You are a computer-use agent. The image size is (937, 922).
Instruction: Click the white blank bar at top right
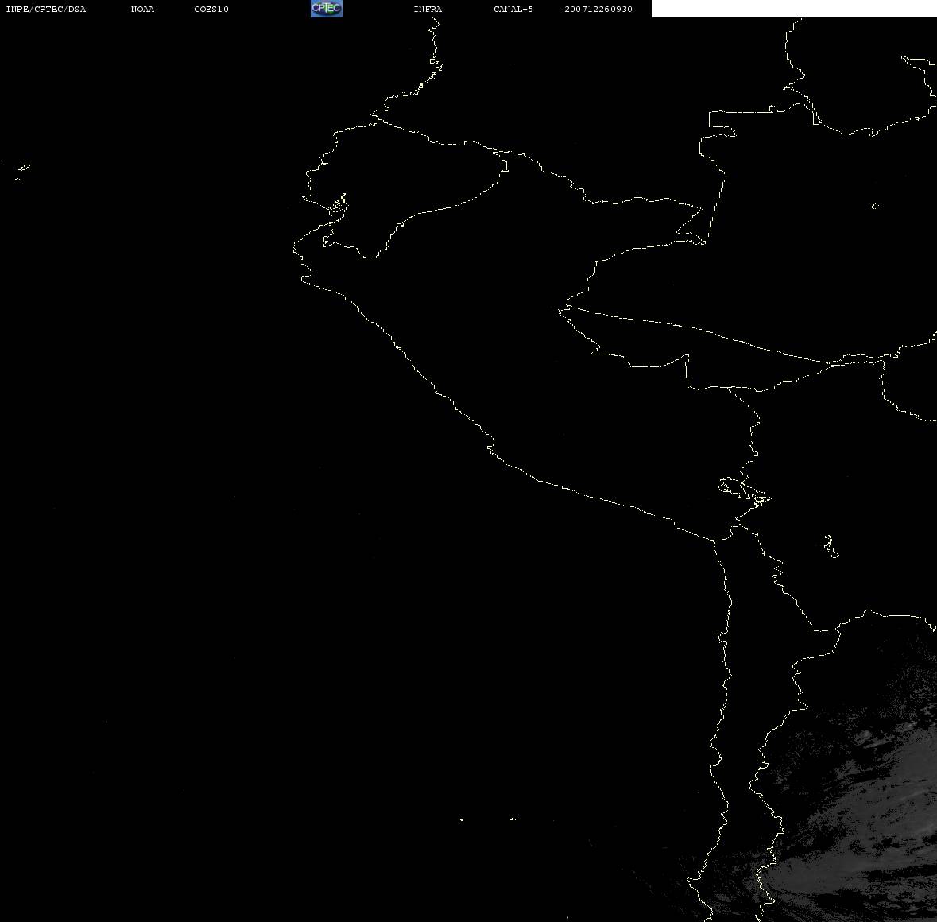[794, 9]
